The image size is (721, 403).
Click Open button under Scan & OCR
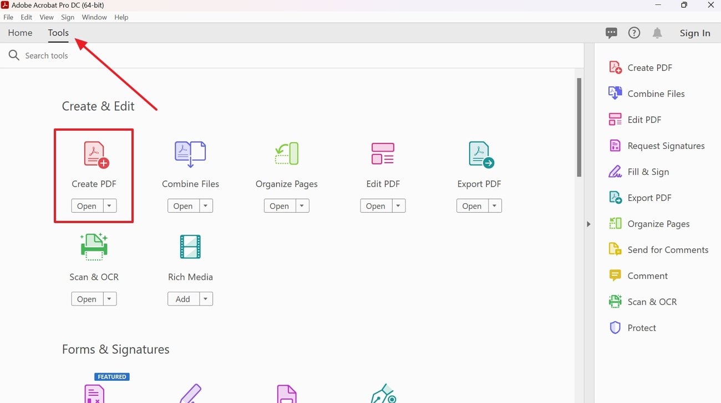click(87, 299)
